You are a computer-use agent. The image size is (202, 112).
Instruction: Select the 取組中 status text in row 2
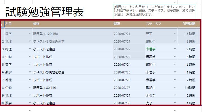[x=150, y=41]
